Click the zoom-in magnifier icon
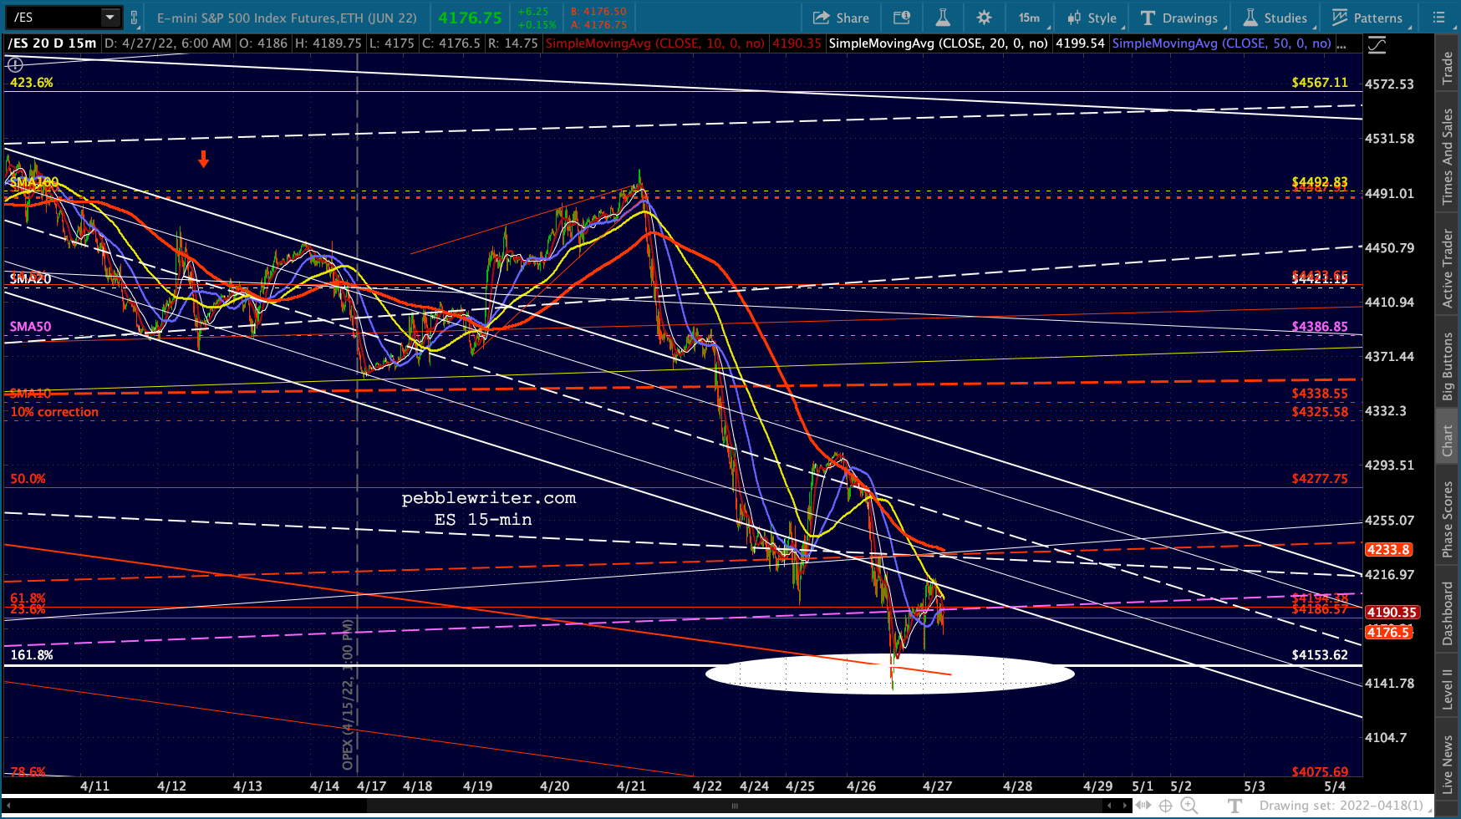 click(1189, 806)
